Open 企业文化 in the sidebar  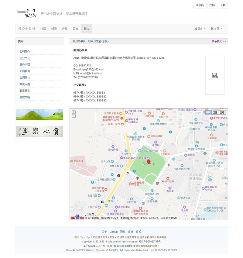click(25, 58)
